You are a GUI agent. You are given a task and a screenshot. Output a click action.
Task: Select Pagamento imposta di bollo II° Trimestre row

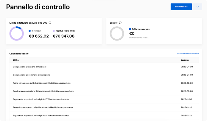41,115
